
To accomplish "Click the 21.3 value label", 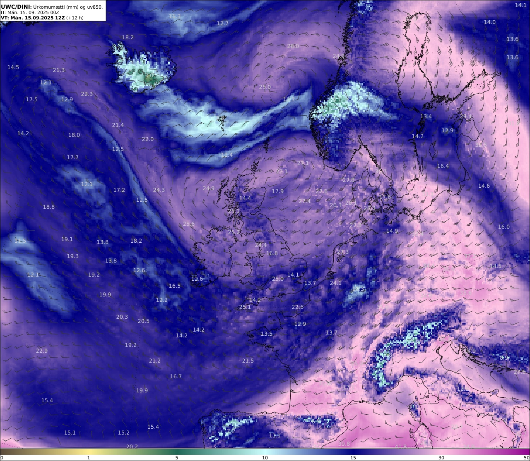I will 59,70.
